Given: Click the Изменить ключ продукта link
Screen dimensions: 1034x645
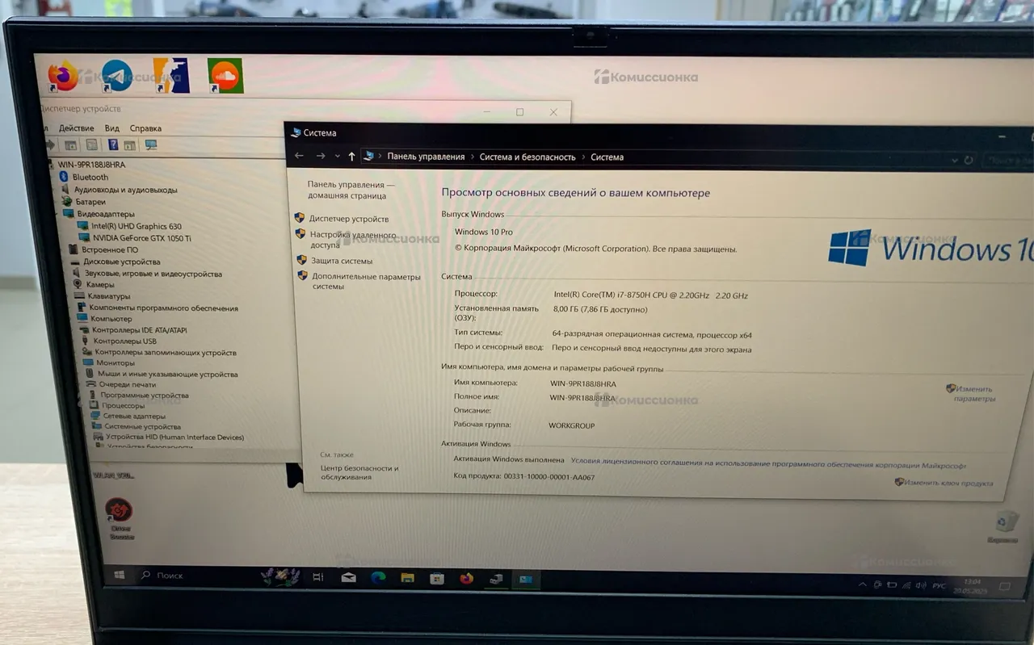Looking at the screenshot, I should tap(948, 483).
